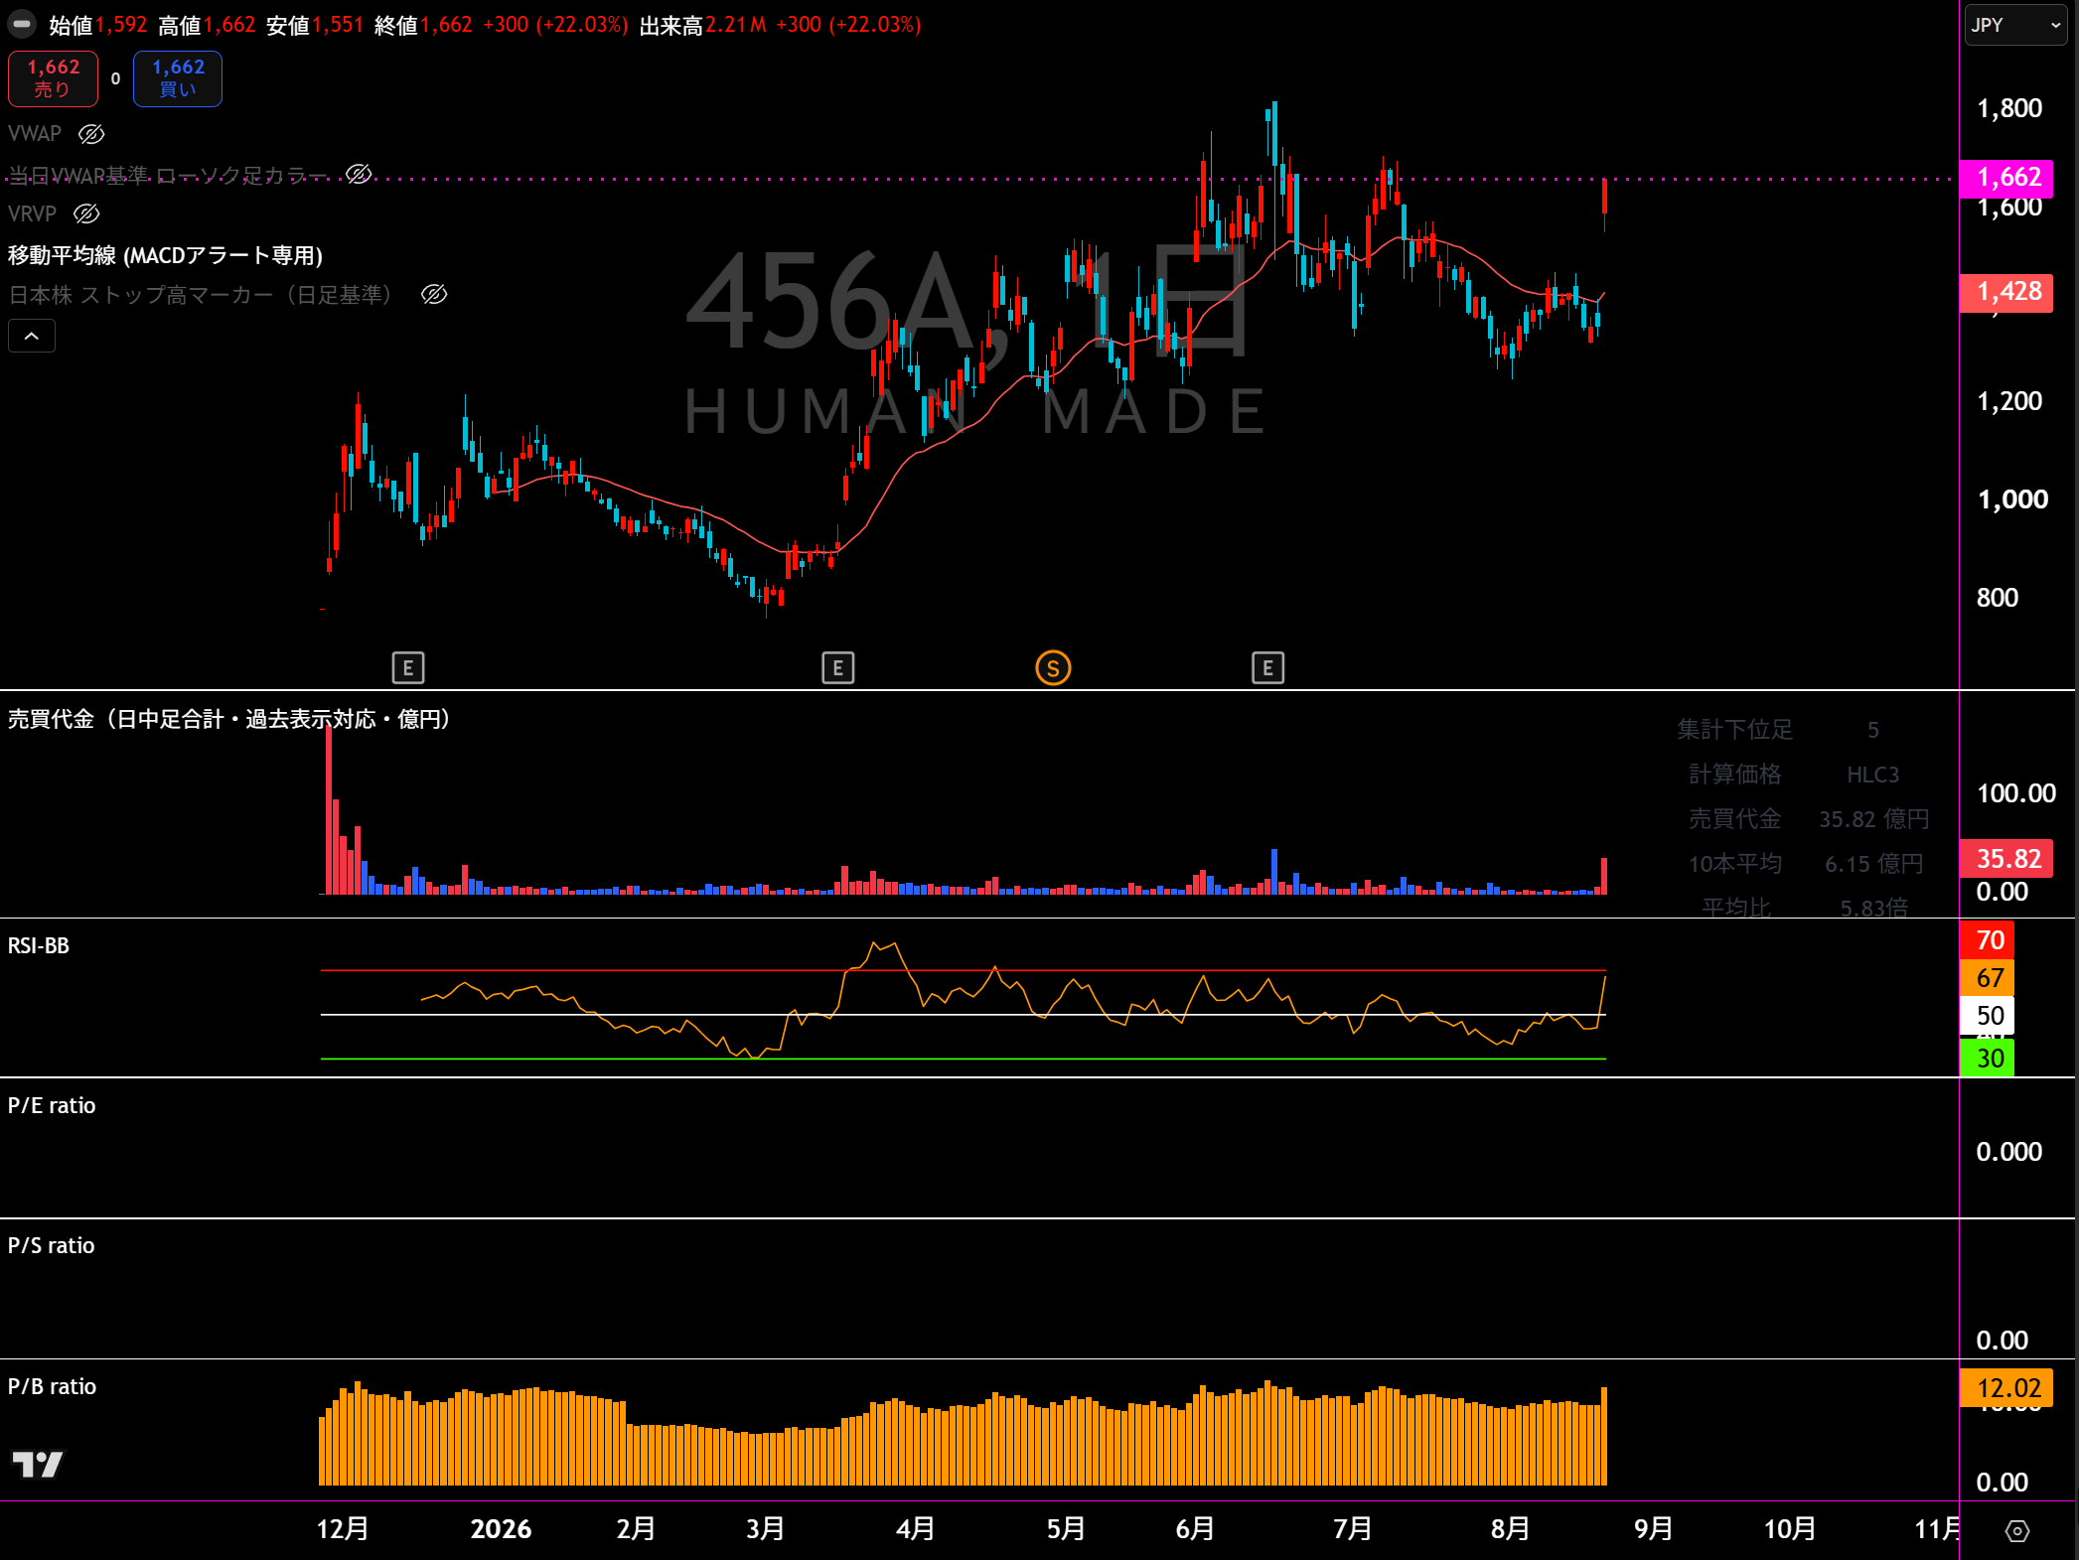This screenshot has width=2079, height=1560.
Task: Select the VWAP indicator label
Action: coord(35,134)
